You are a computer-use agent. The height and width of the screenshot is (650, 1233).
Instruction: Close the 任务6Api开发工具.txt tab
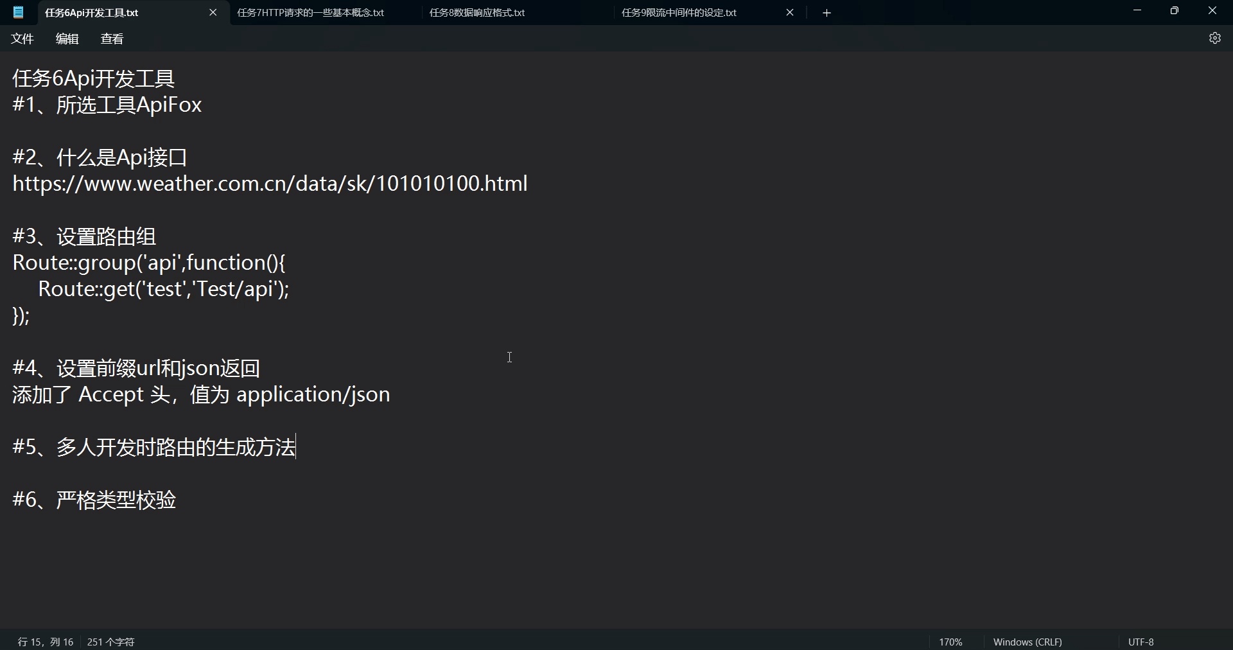[213, 12]
